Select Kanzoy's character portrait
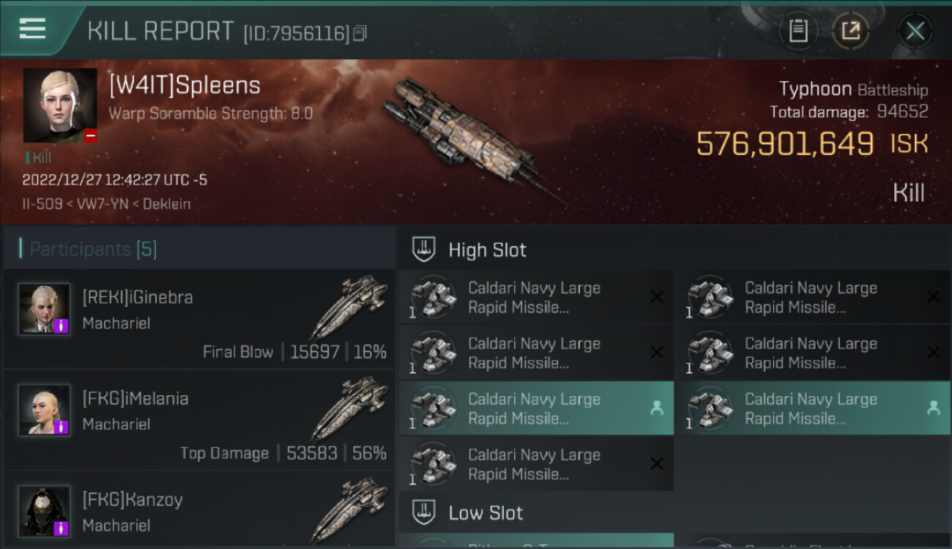Screen dimensions: 952x549 (45, 511)
